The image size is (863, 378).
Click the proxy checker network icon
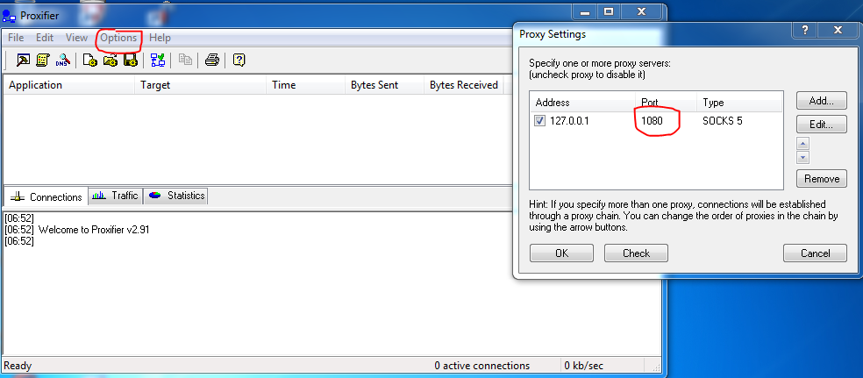[x=158, y=60]
